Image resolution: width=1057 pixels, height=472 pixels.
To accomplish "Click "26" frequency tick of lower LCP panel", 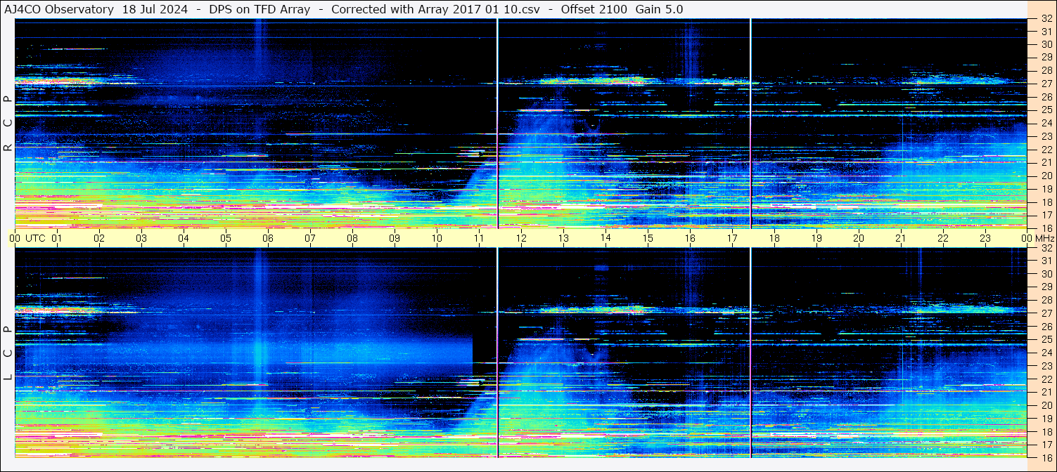I will (1046, 327).
